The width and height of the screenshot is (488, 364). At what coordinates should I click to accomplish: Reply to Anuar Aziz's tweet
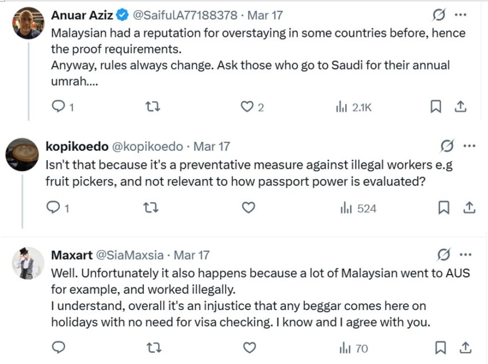click(x=59, y=107)
